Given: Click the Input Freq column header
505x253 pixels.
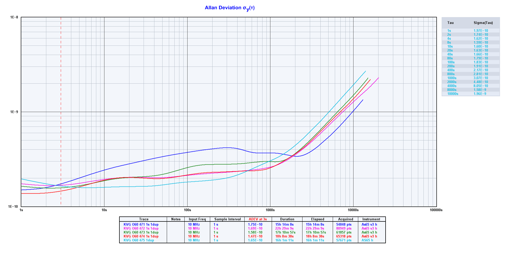Looking at the screenshot, I should [197, 219].
